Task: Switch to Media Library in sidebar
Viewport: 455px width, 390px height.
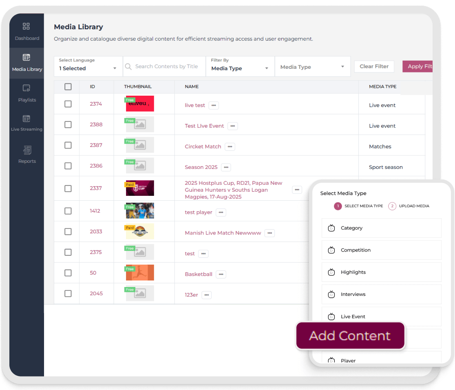Action: click(27, 63)
